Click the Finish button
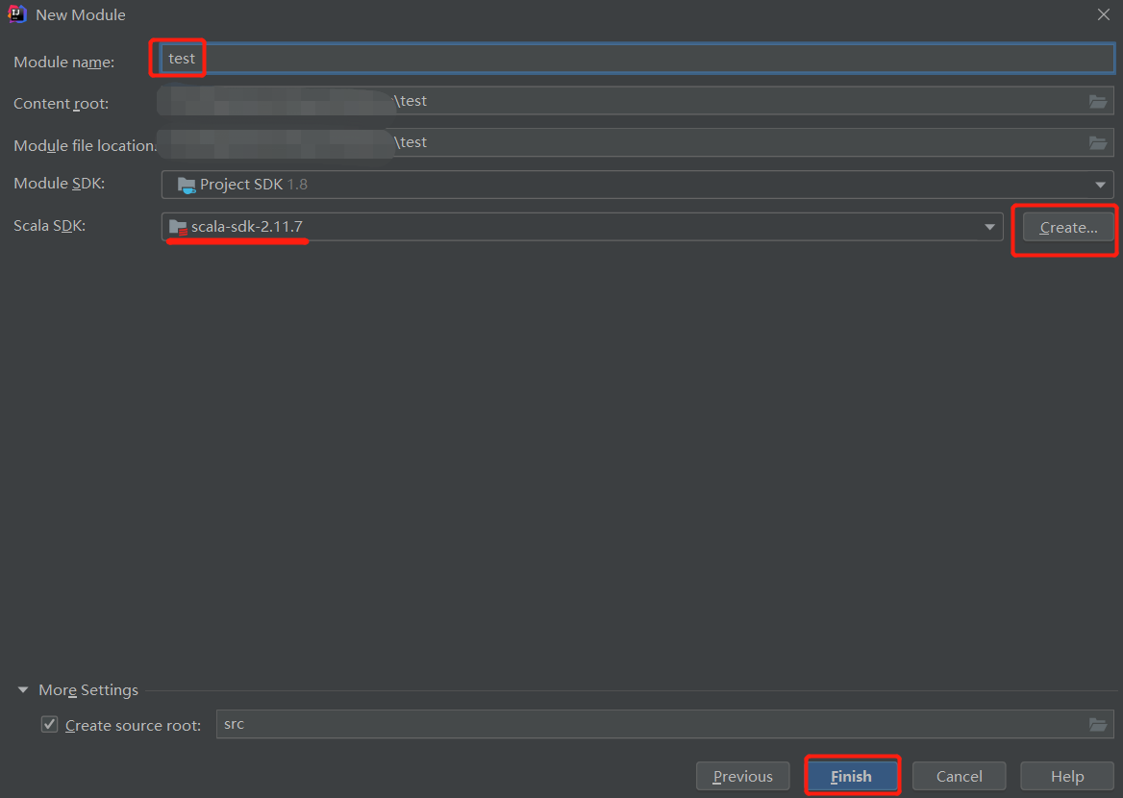This screenshot has height=798, width=1123. (851, 776)
